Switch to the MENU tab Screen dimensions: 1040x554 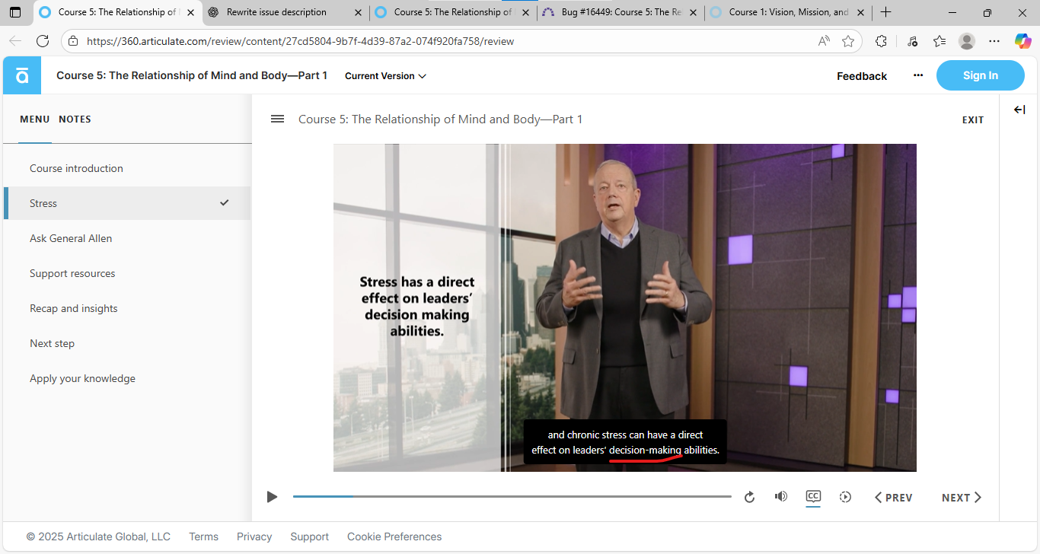[x=35, y=119]
